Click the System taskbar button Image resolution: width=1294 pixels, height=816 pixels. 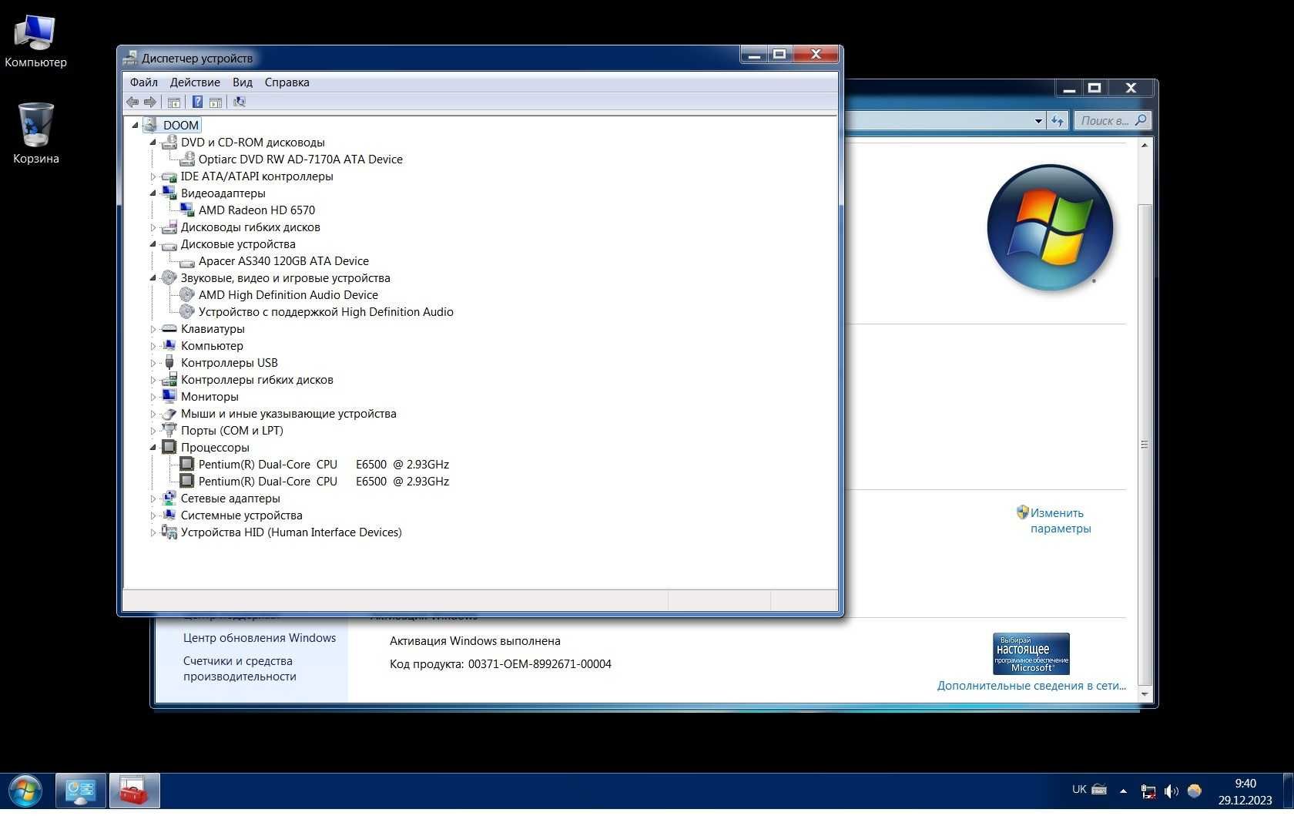[80, 791]
